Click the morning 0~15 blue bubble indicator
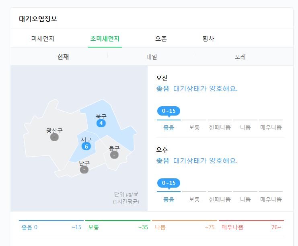 tap(169, 111)
